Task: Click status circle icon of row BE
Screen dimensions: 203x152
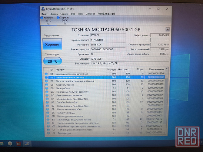Action: (48, 120)
